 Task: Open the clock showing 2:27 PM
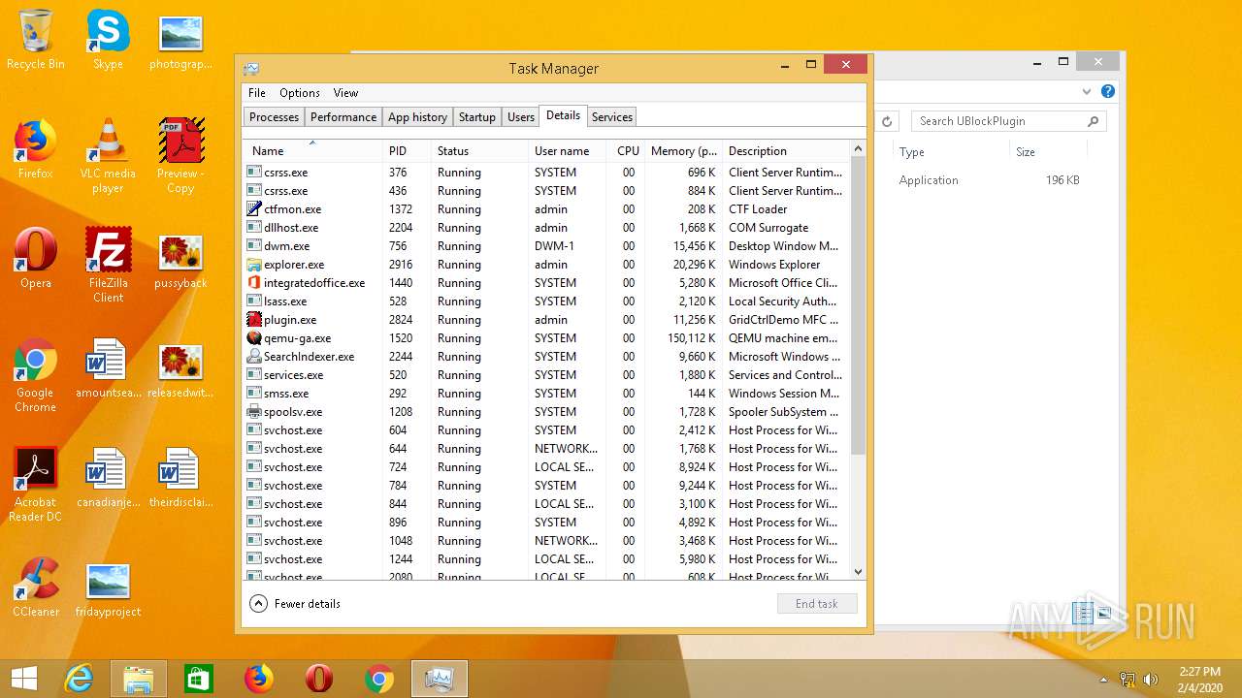coord(1200,679)
